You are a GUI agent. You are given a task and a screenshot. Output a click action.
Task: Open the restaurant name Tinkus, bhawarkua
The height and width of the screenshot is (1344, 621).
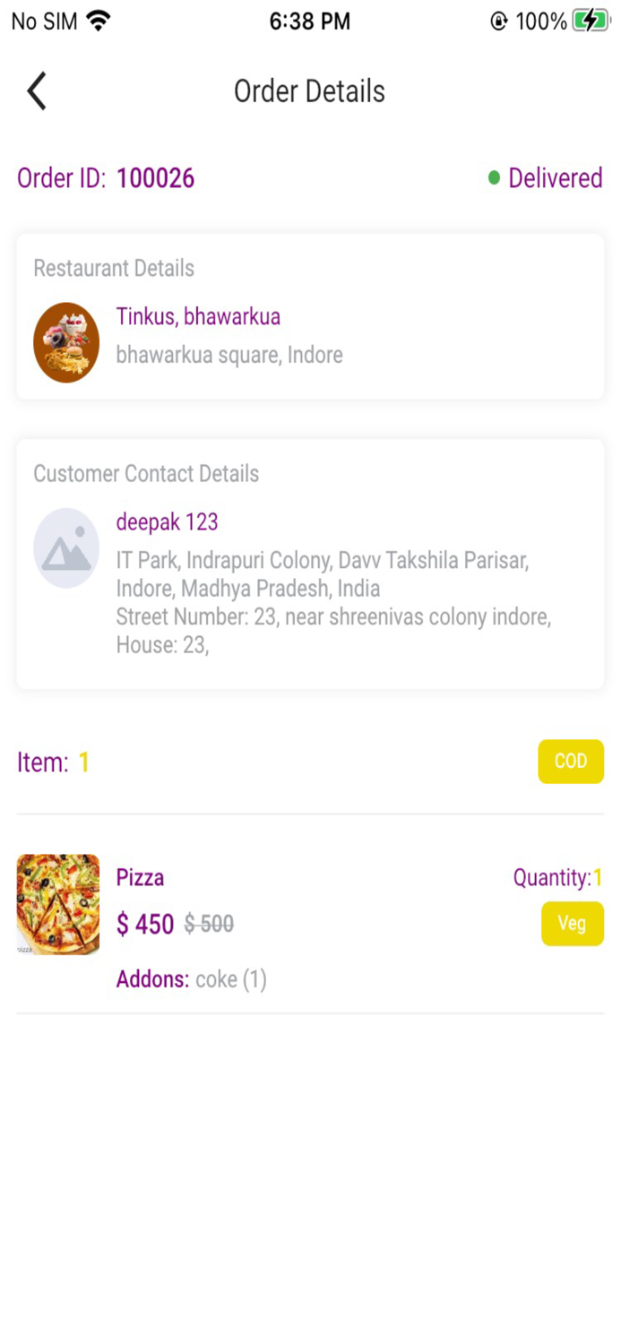(199, 317)
